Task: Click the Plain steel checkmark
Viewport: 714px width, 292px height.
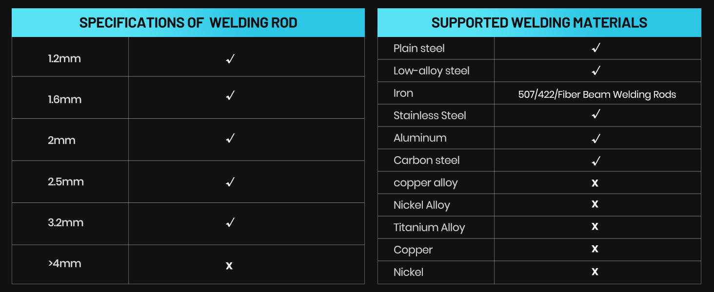Action: pyautogui.click(x=595, y=48)
